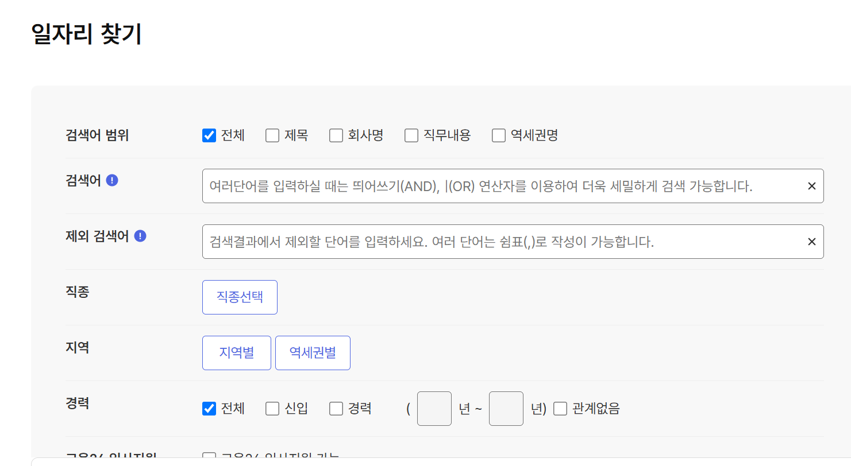Select the 역세권별 option

click(313, 352)
